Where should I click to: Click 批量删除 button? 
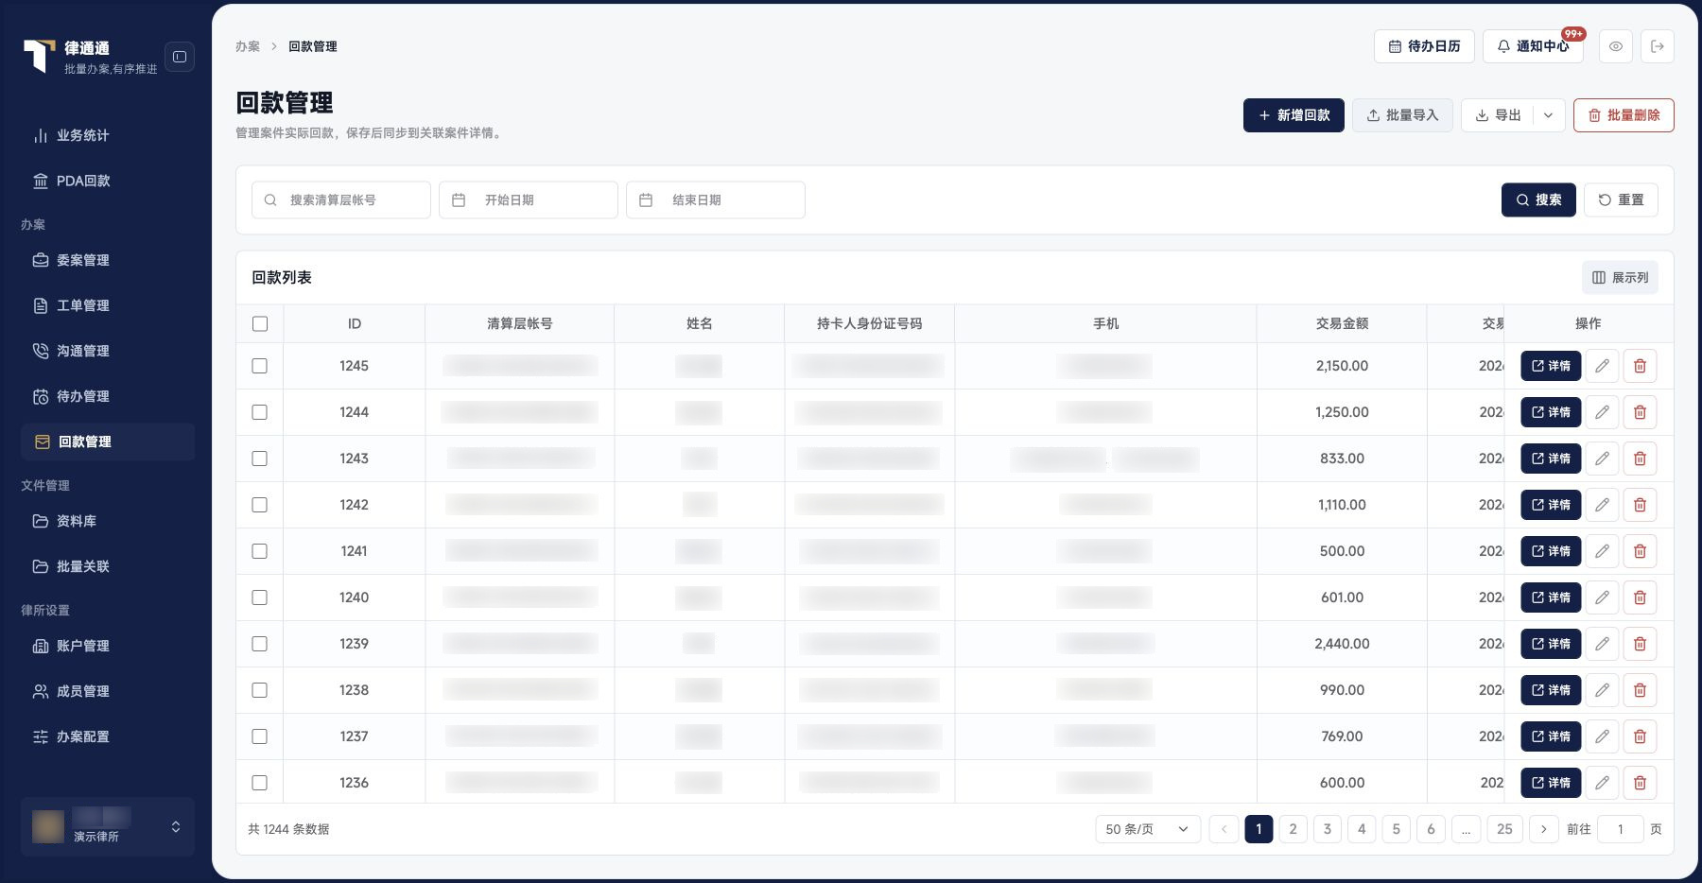coord(1624,115)
